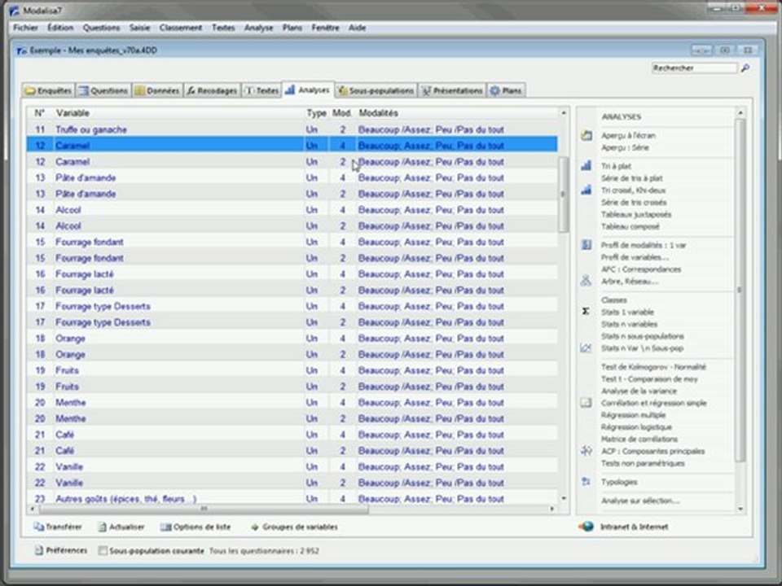Switch to the Sous-populations tab
This screenshot has height=586, width=782.
tap(376, 90)
